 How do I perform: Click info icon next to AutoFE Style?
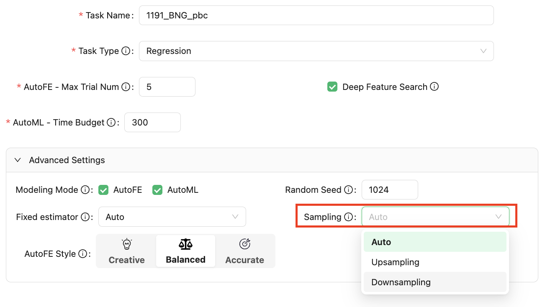pyautogui.click(x=82, y=254)
